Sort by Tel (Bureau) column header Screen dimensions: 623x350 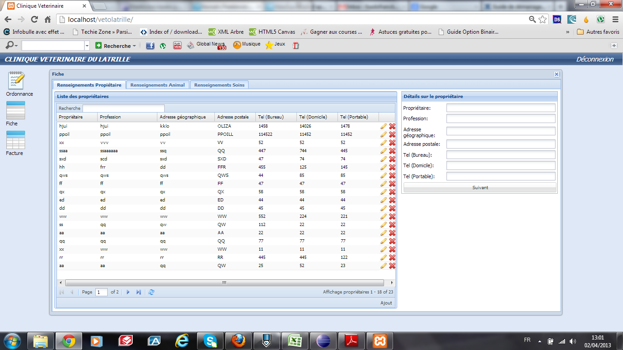276,117
